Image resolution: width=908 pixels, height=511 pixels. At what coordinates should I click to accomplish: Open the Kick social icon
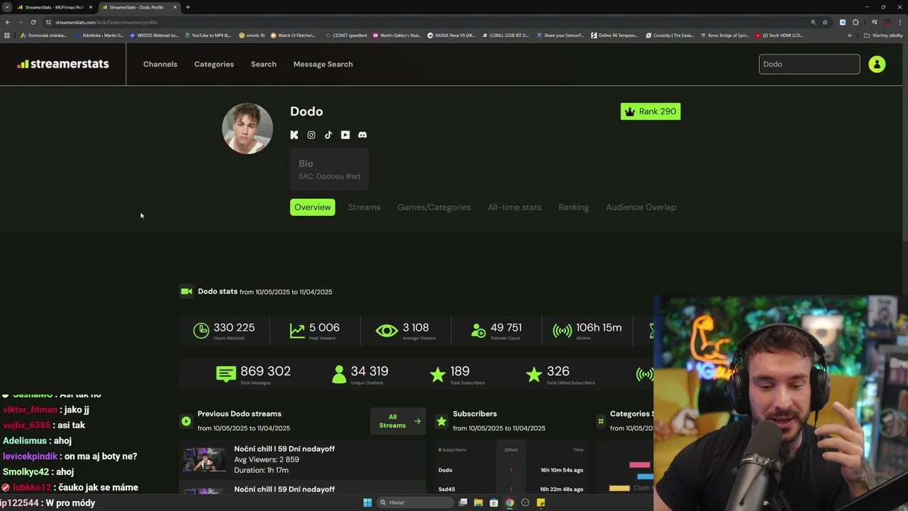[x=294, y=135]
